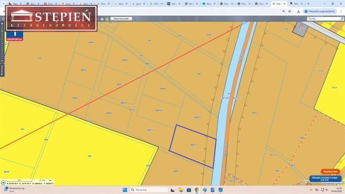Open the Chrome three-dot menu
Viewport: 345px width, 194px height.
[341, 12]
